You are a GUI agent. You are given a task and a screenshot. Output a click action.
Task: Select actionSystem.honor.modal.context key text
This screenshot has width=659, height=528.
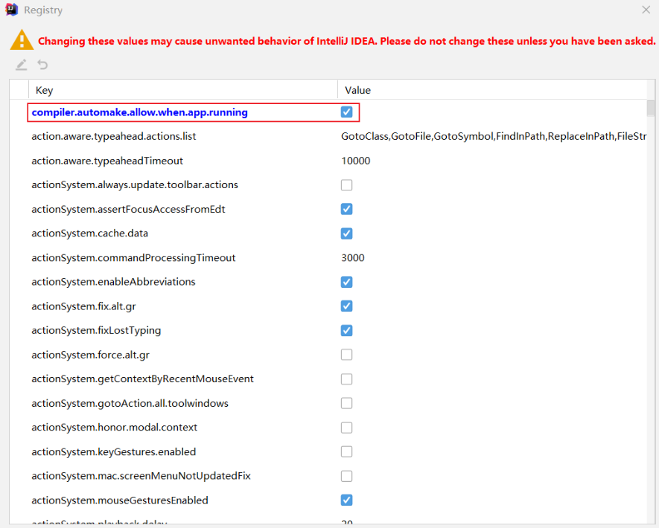115,428
